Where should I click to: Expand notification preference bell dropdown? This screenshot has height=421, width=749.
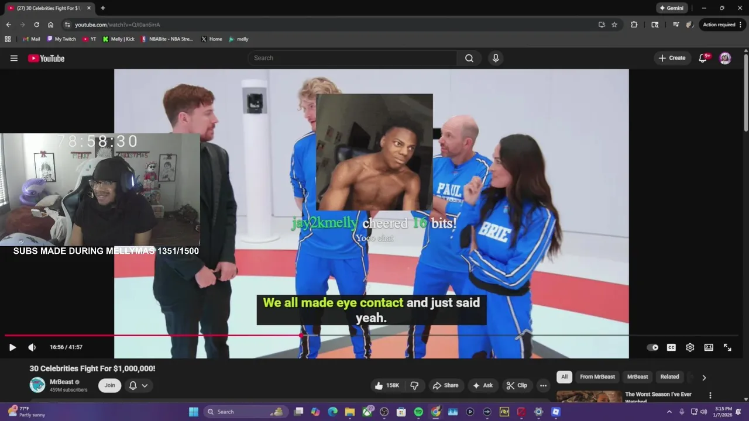[x=139, y=385]
